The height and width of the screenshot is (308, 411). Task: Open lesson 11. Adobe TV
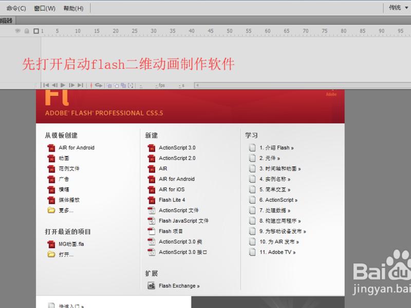pos(277,252)
